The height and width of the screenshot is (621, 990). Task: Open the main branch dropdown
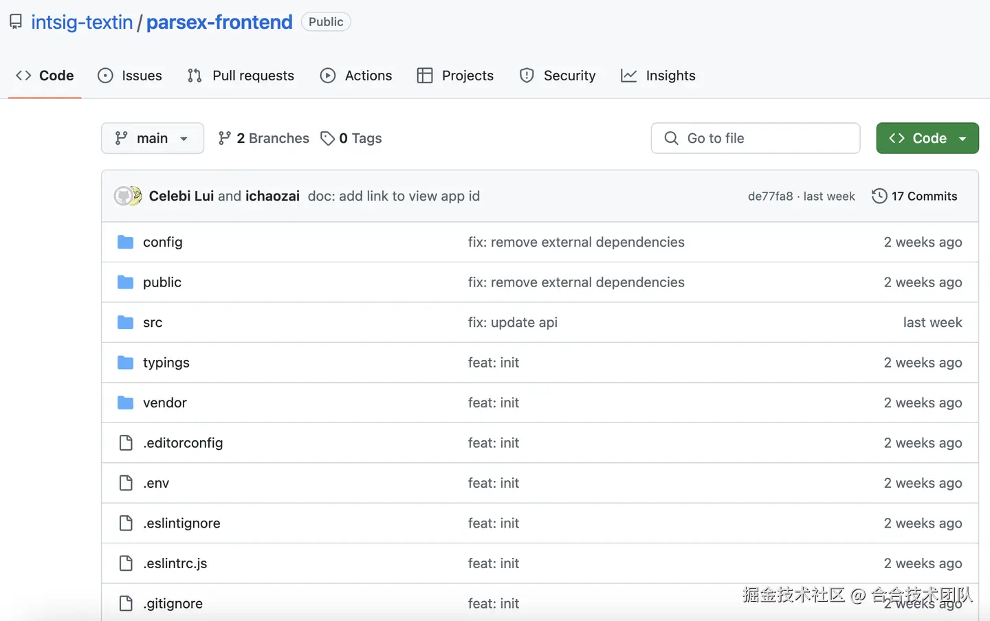(153, 139)
